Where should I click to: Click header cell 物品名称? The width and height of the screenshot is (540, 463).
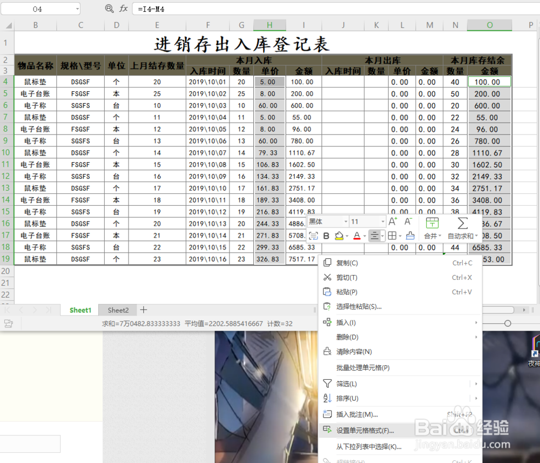[36, 65]
